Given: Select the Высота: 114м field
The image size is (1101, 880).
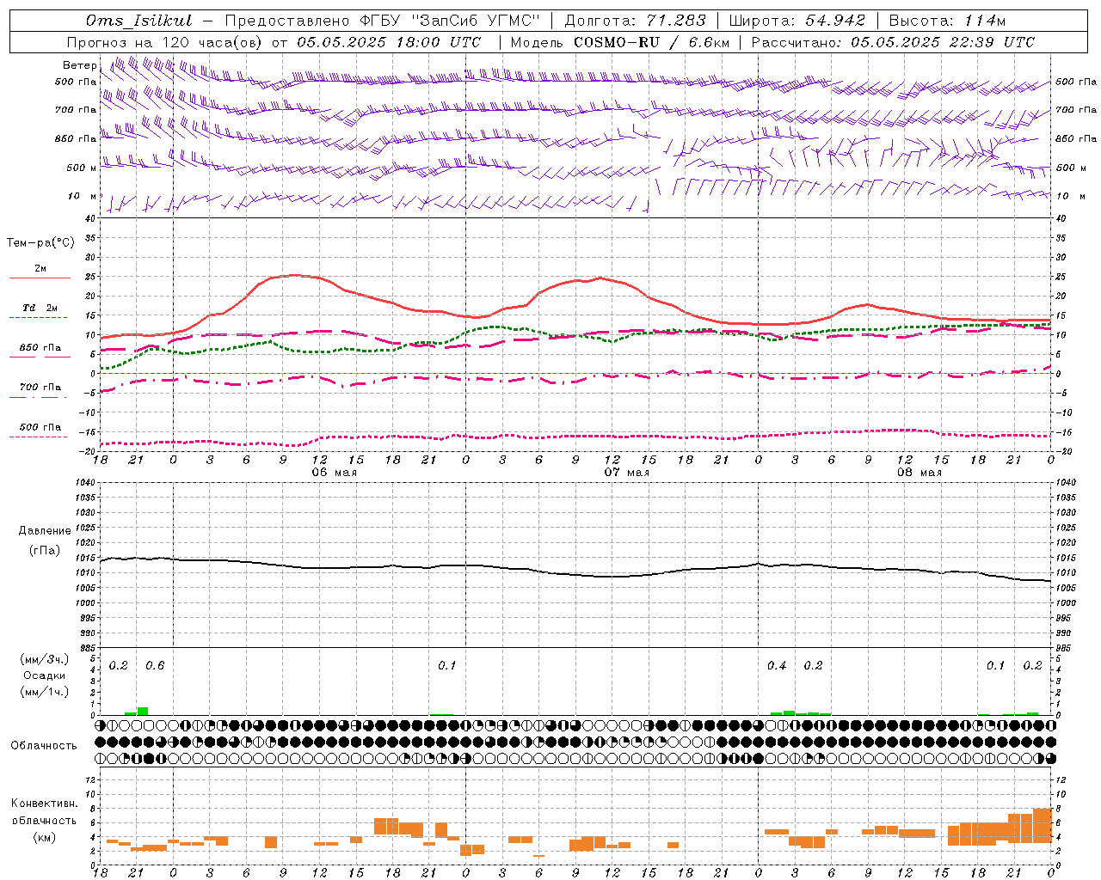Looking at the screenshot, I should (947, 21).
